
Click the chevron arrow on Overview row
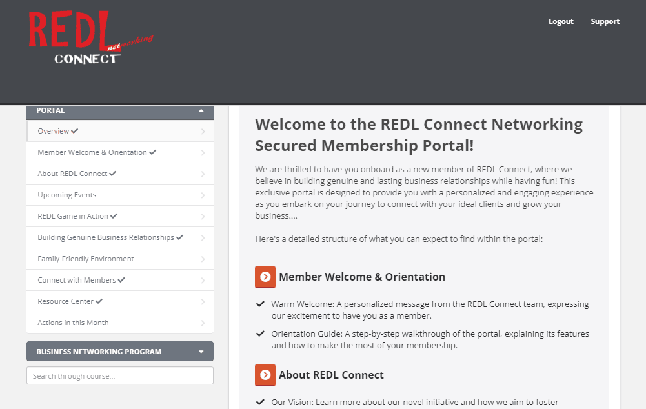pos(203,132)
